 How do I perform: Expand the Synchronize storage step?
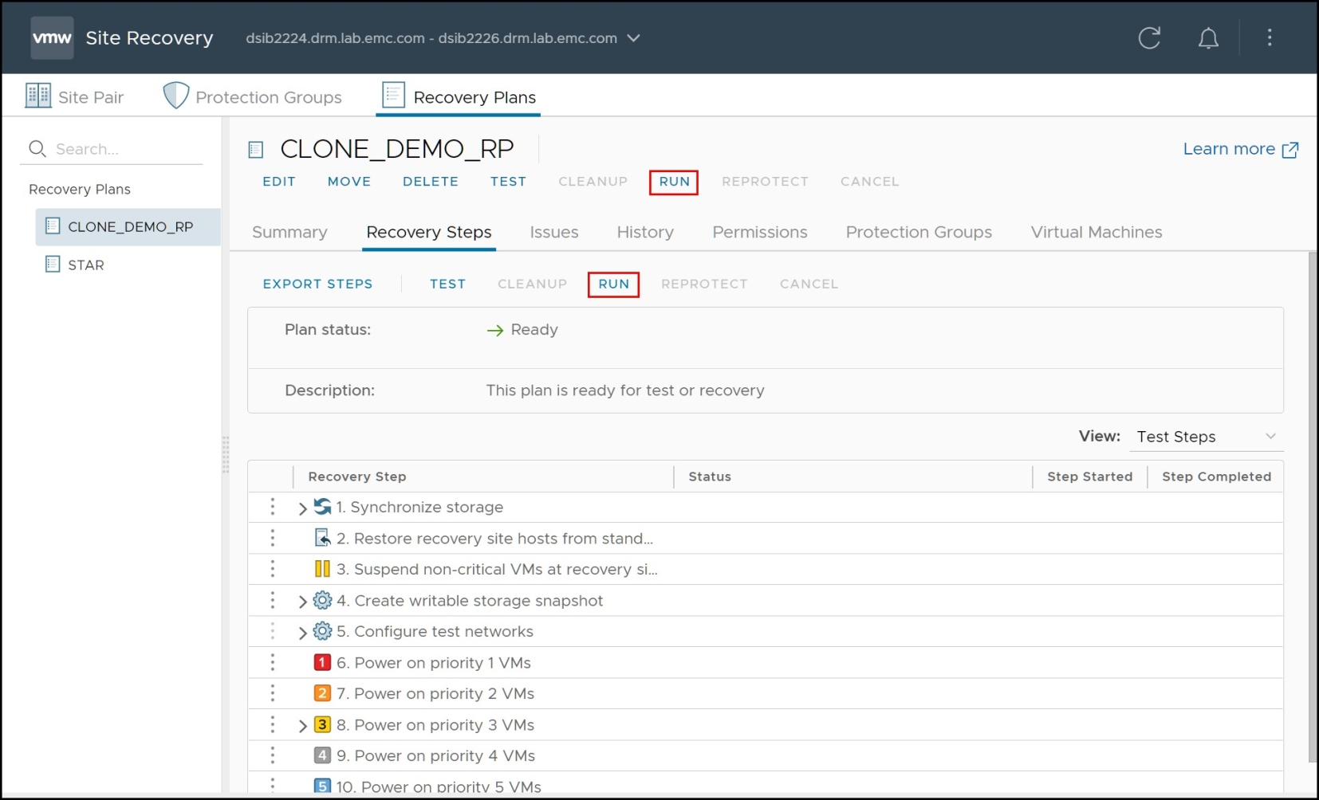point(302,508)
